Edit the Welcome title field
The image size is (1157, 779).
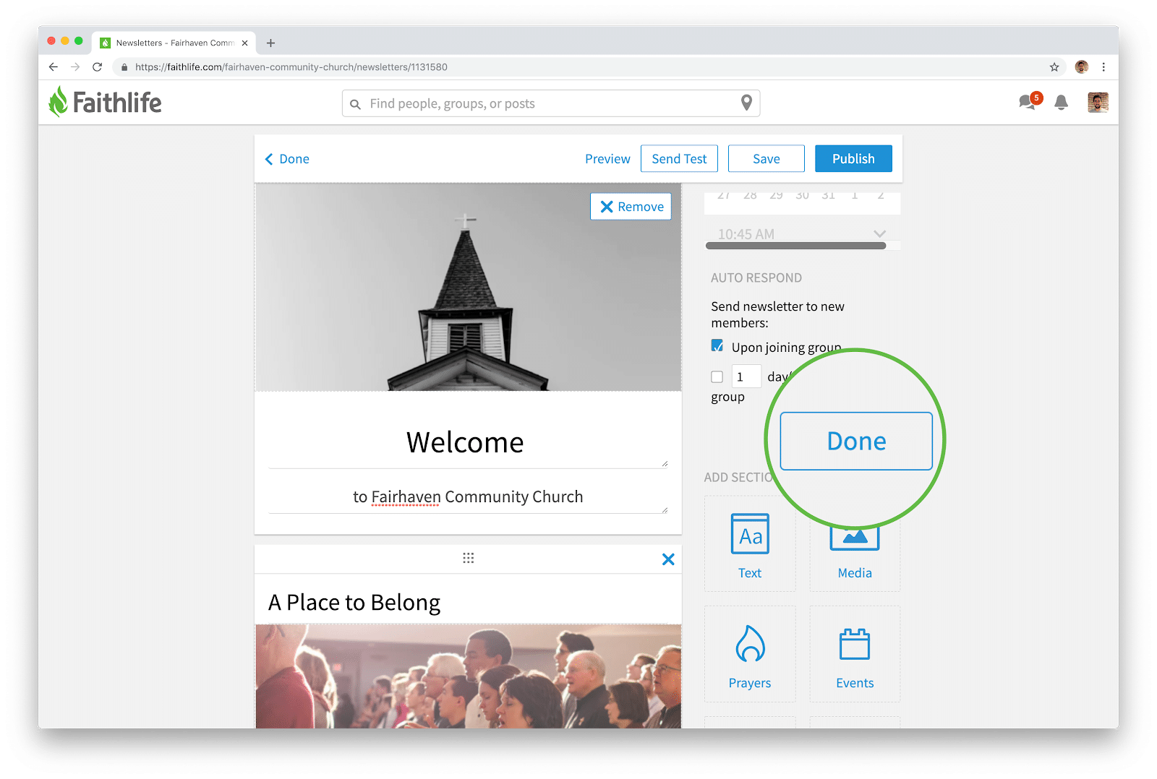tap(468, 442)
